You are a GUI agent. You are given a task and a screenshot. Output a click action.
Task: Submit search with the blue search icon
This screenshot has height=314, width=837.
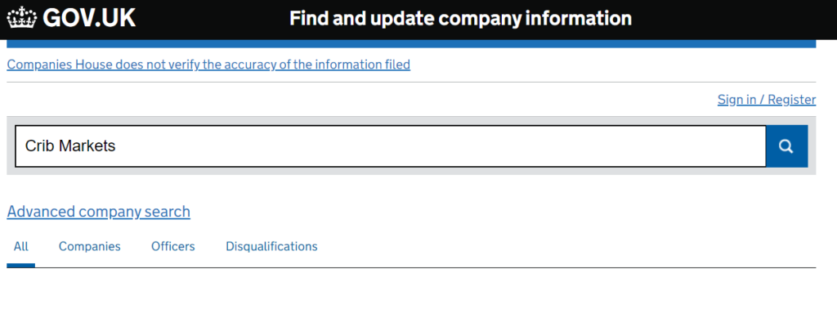coord(787,146)
